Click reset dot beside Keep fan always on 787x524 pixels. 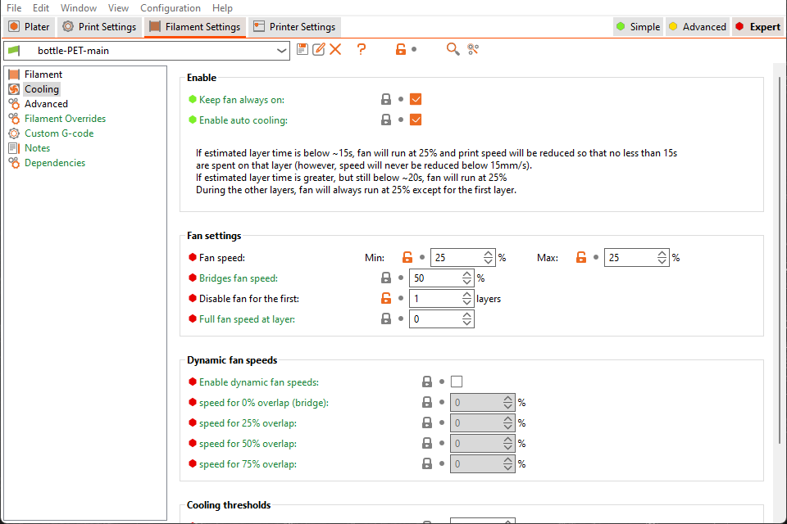[401, 99]
